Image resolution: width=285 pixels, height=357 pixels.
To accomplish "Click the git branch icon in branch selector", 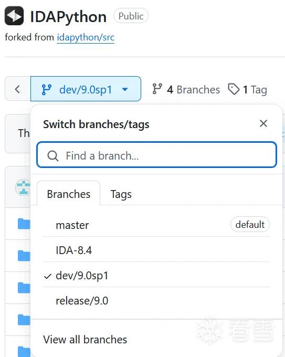I will [47, 89].
